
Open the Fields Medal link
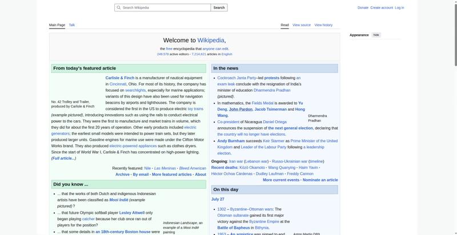(262, 103)
